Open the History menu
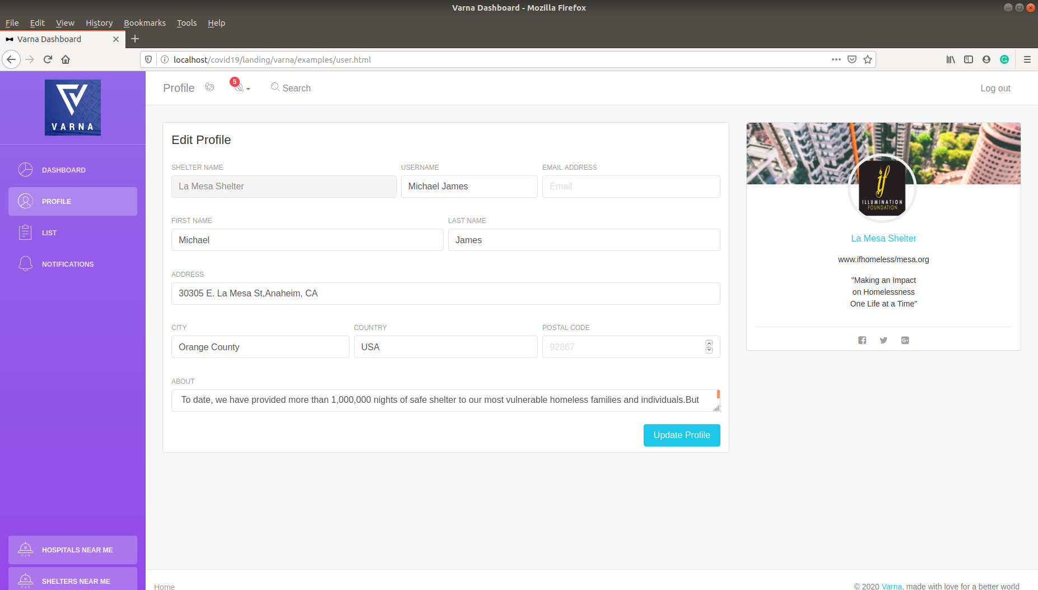1038x590 pixels. pyautogui.click(x=99, y=23)
